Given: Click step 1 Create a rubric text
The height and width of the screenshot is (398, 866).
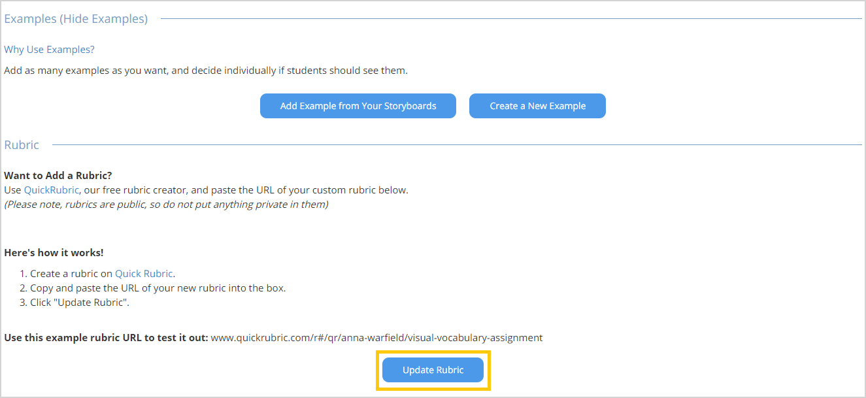Looking at the screenshot, I should point(97,274).
